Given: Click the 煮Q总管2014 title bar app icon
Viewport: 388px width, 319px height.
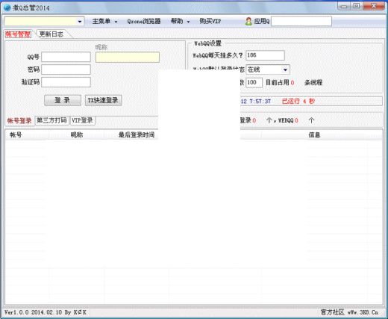Looking at the screenshot, I should 7,7.
